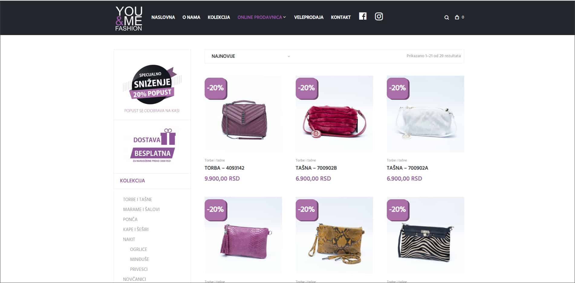The width and height of the screenshot is (575, 283).
Task: Click the search magnifier icon
Action: pos(447,18)
